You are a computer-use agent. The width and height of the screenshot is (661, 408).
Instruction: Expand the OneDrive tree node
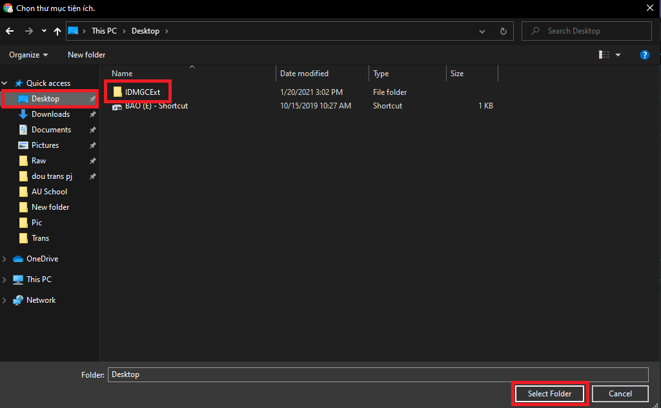pos(5,259)
